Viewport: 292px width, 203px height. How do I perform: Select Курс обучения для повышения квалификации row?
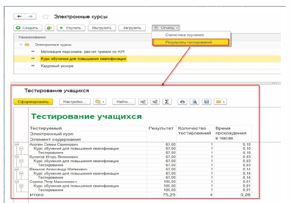coord(147,59)
